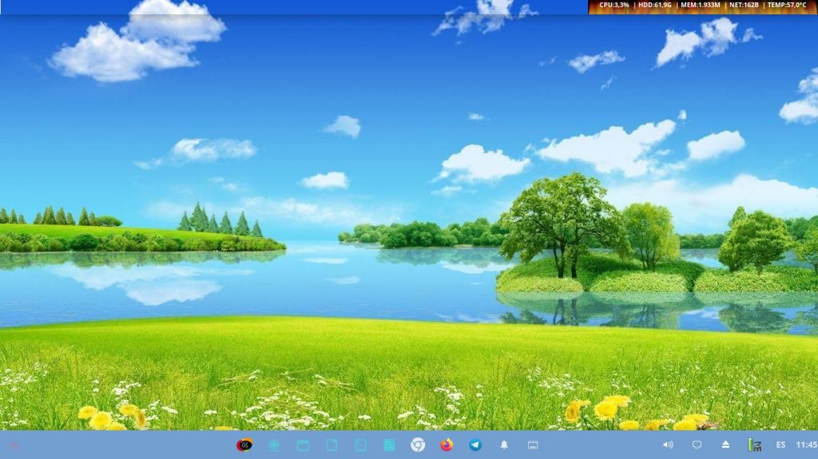Viewport: 818px width, 459px height.
Task: Open Telegram from the taskbar
Action: tap(475, 445)
